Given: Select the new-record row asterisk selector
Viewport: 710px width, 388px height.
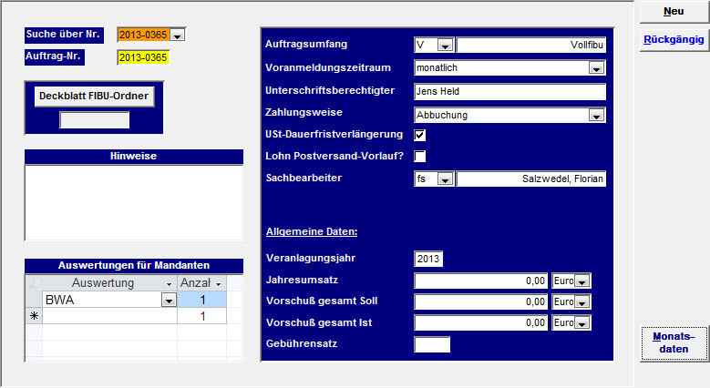Looking at the screenshot, I should [x=34, y=316].
